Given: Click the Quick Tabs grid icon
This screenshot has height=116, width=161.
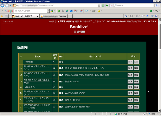Looking at the screenshot, I should [7, 16].
